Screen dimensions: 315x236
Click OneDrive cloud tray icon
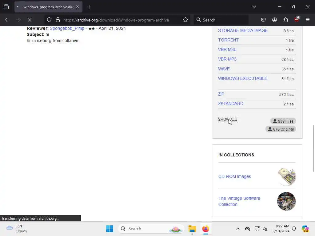[x=248, y=229]
